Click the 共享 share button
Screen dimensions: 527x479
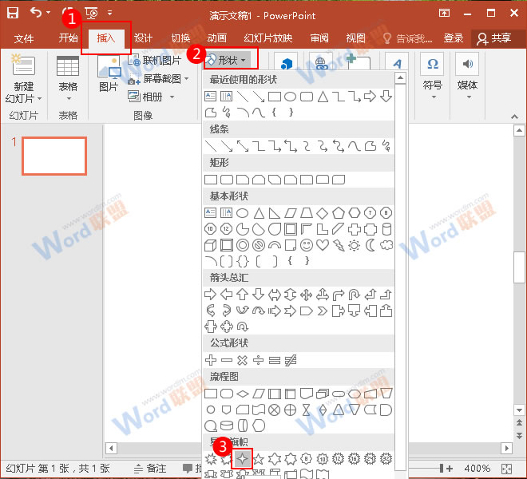pos(493,38)
